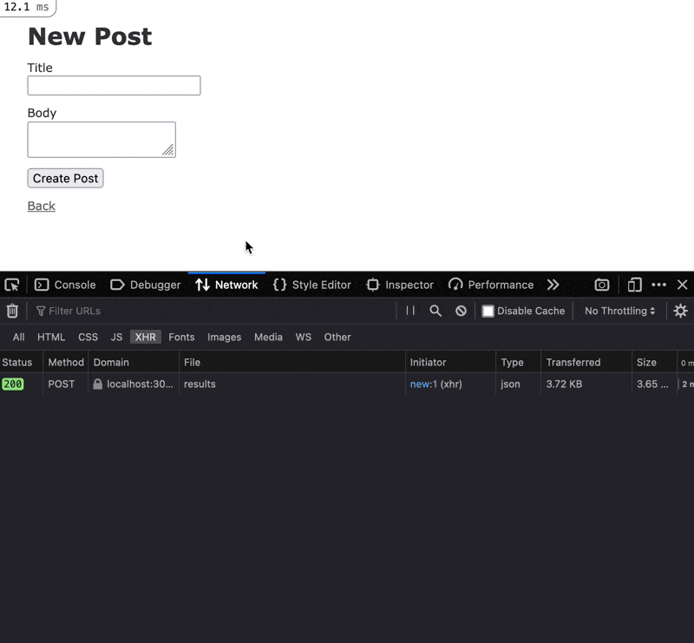Toggle the All request filter
Screen dimensions: 694x643
pos(18,337)
